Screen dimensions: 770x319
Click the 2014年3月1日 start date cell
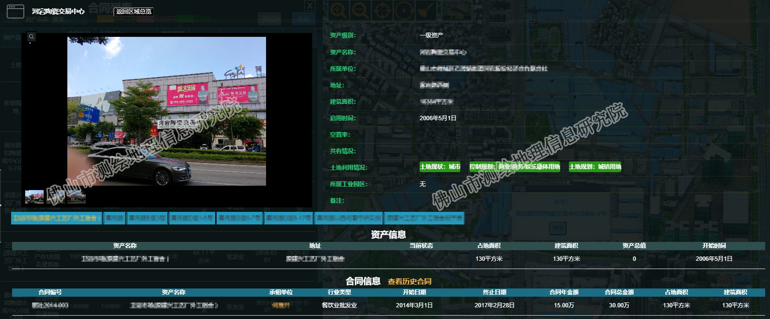point(414,305)
